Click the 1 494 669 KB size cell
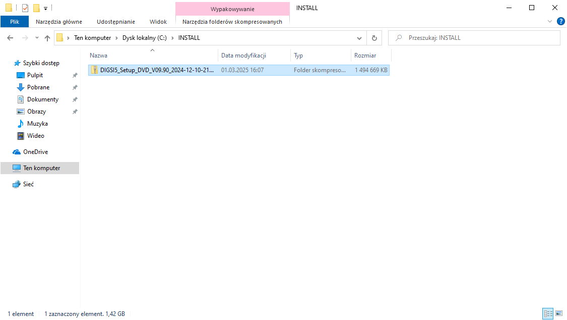The height and width of the screenshot is (320, 567). pos(371,70)
